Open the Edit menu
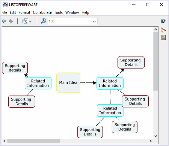Viewport: 169px width, 146px height. tap(13, 12)
